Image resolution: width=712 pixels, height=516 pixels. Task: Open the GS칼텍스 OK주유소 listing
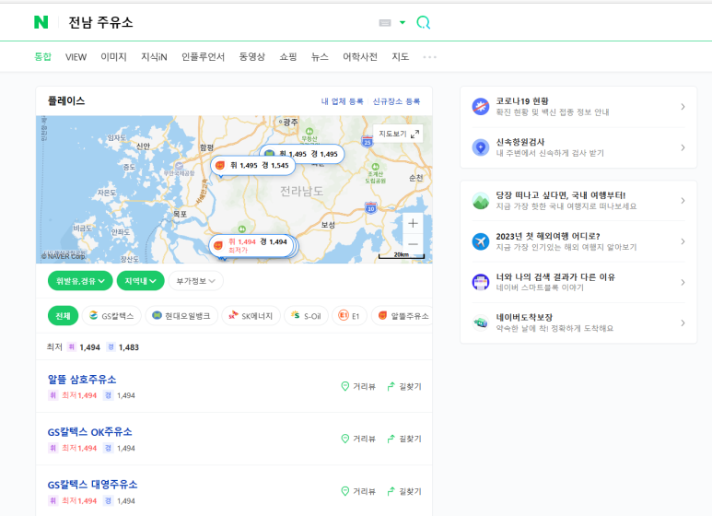click(90, 432)
